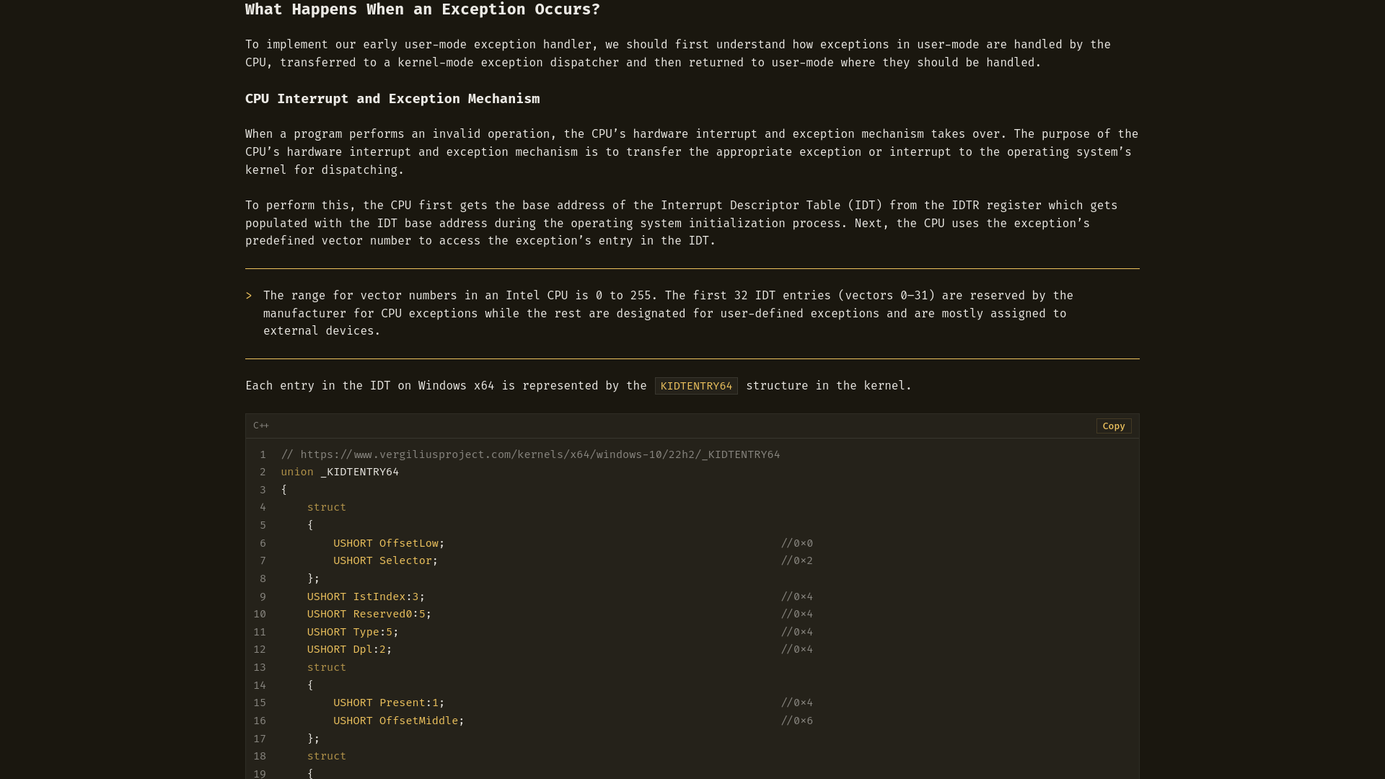
Task: Select the highlighted KIDTENTRY64 inline code
Action: point(695,386)
